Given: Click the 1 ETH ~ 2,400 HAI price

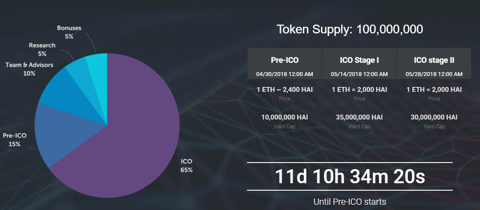Looking at the screenshot, I should 284,90.
